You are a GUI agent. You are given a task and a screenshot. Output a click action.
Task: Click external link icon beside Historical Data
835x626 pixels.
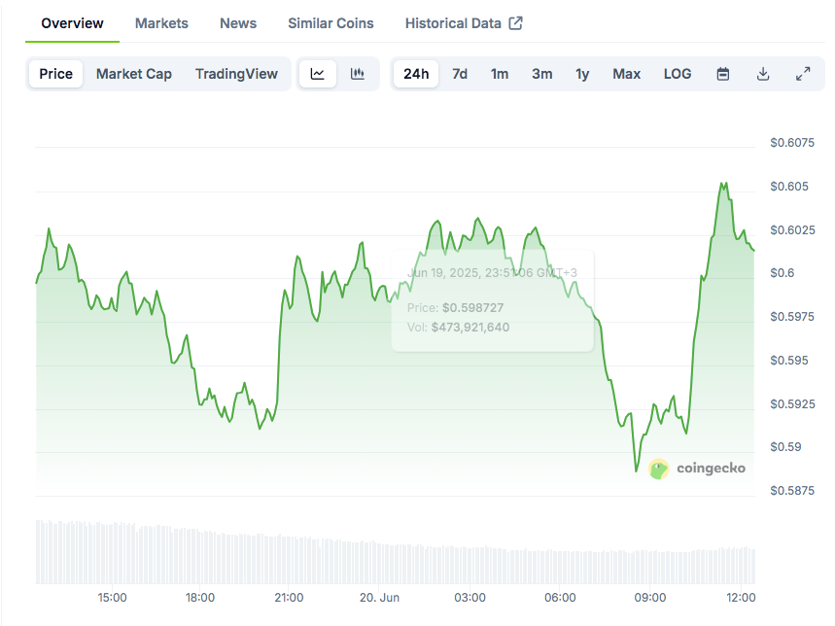[516, 23]
